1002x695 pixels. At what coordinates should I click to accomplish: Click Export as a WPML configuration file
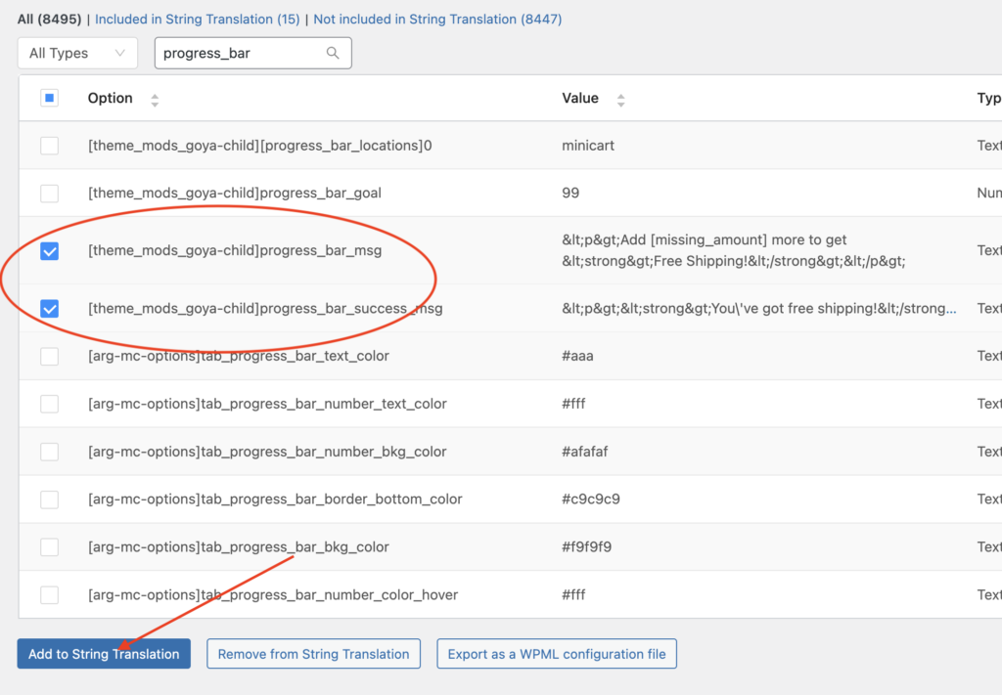(557, 654)
